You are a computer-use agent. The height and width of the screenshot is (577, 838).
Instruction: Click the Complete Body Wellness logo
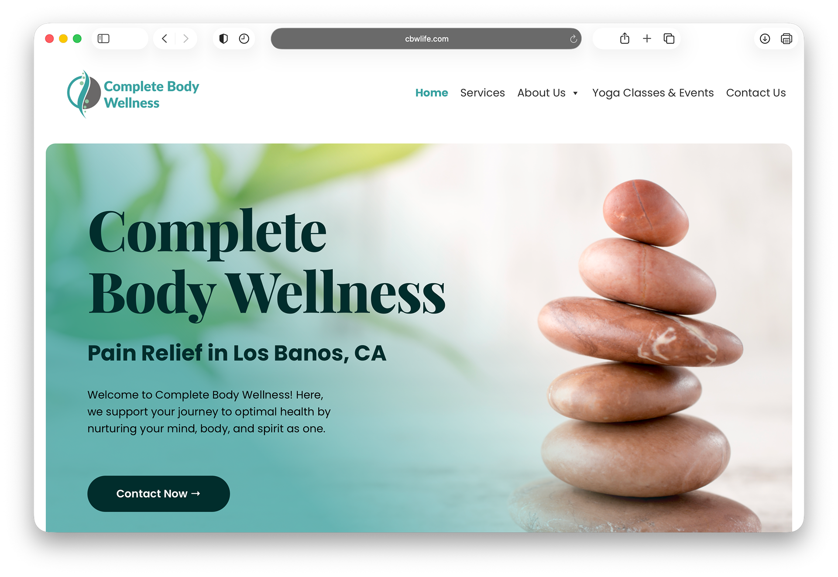[x=133, y=94]
